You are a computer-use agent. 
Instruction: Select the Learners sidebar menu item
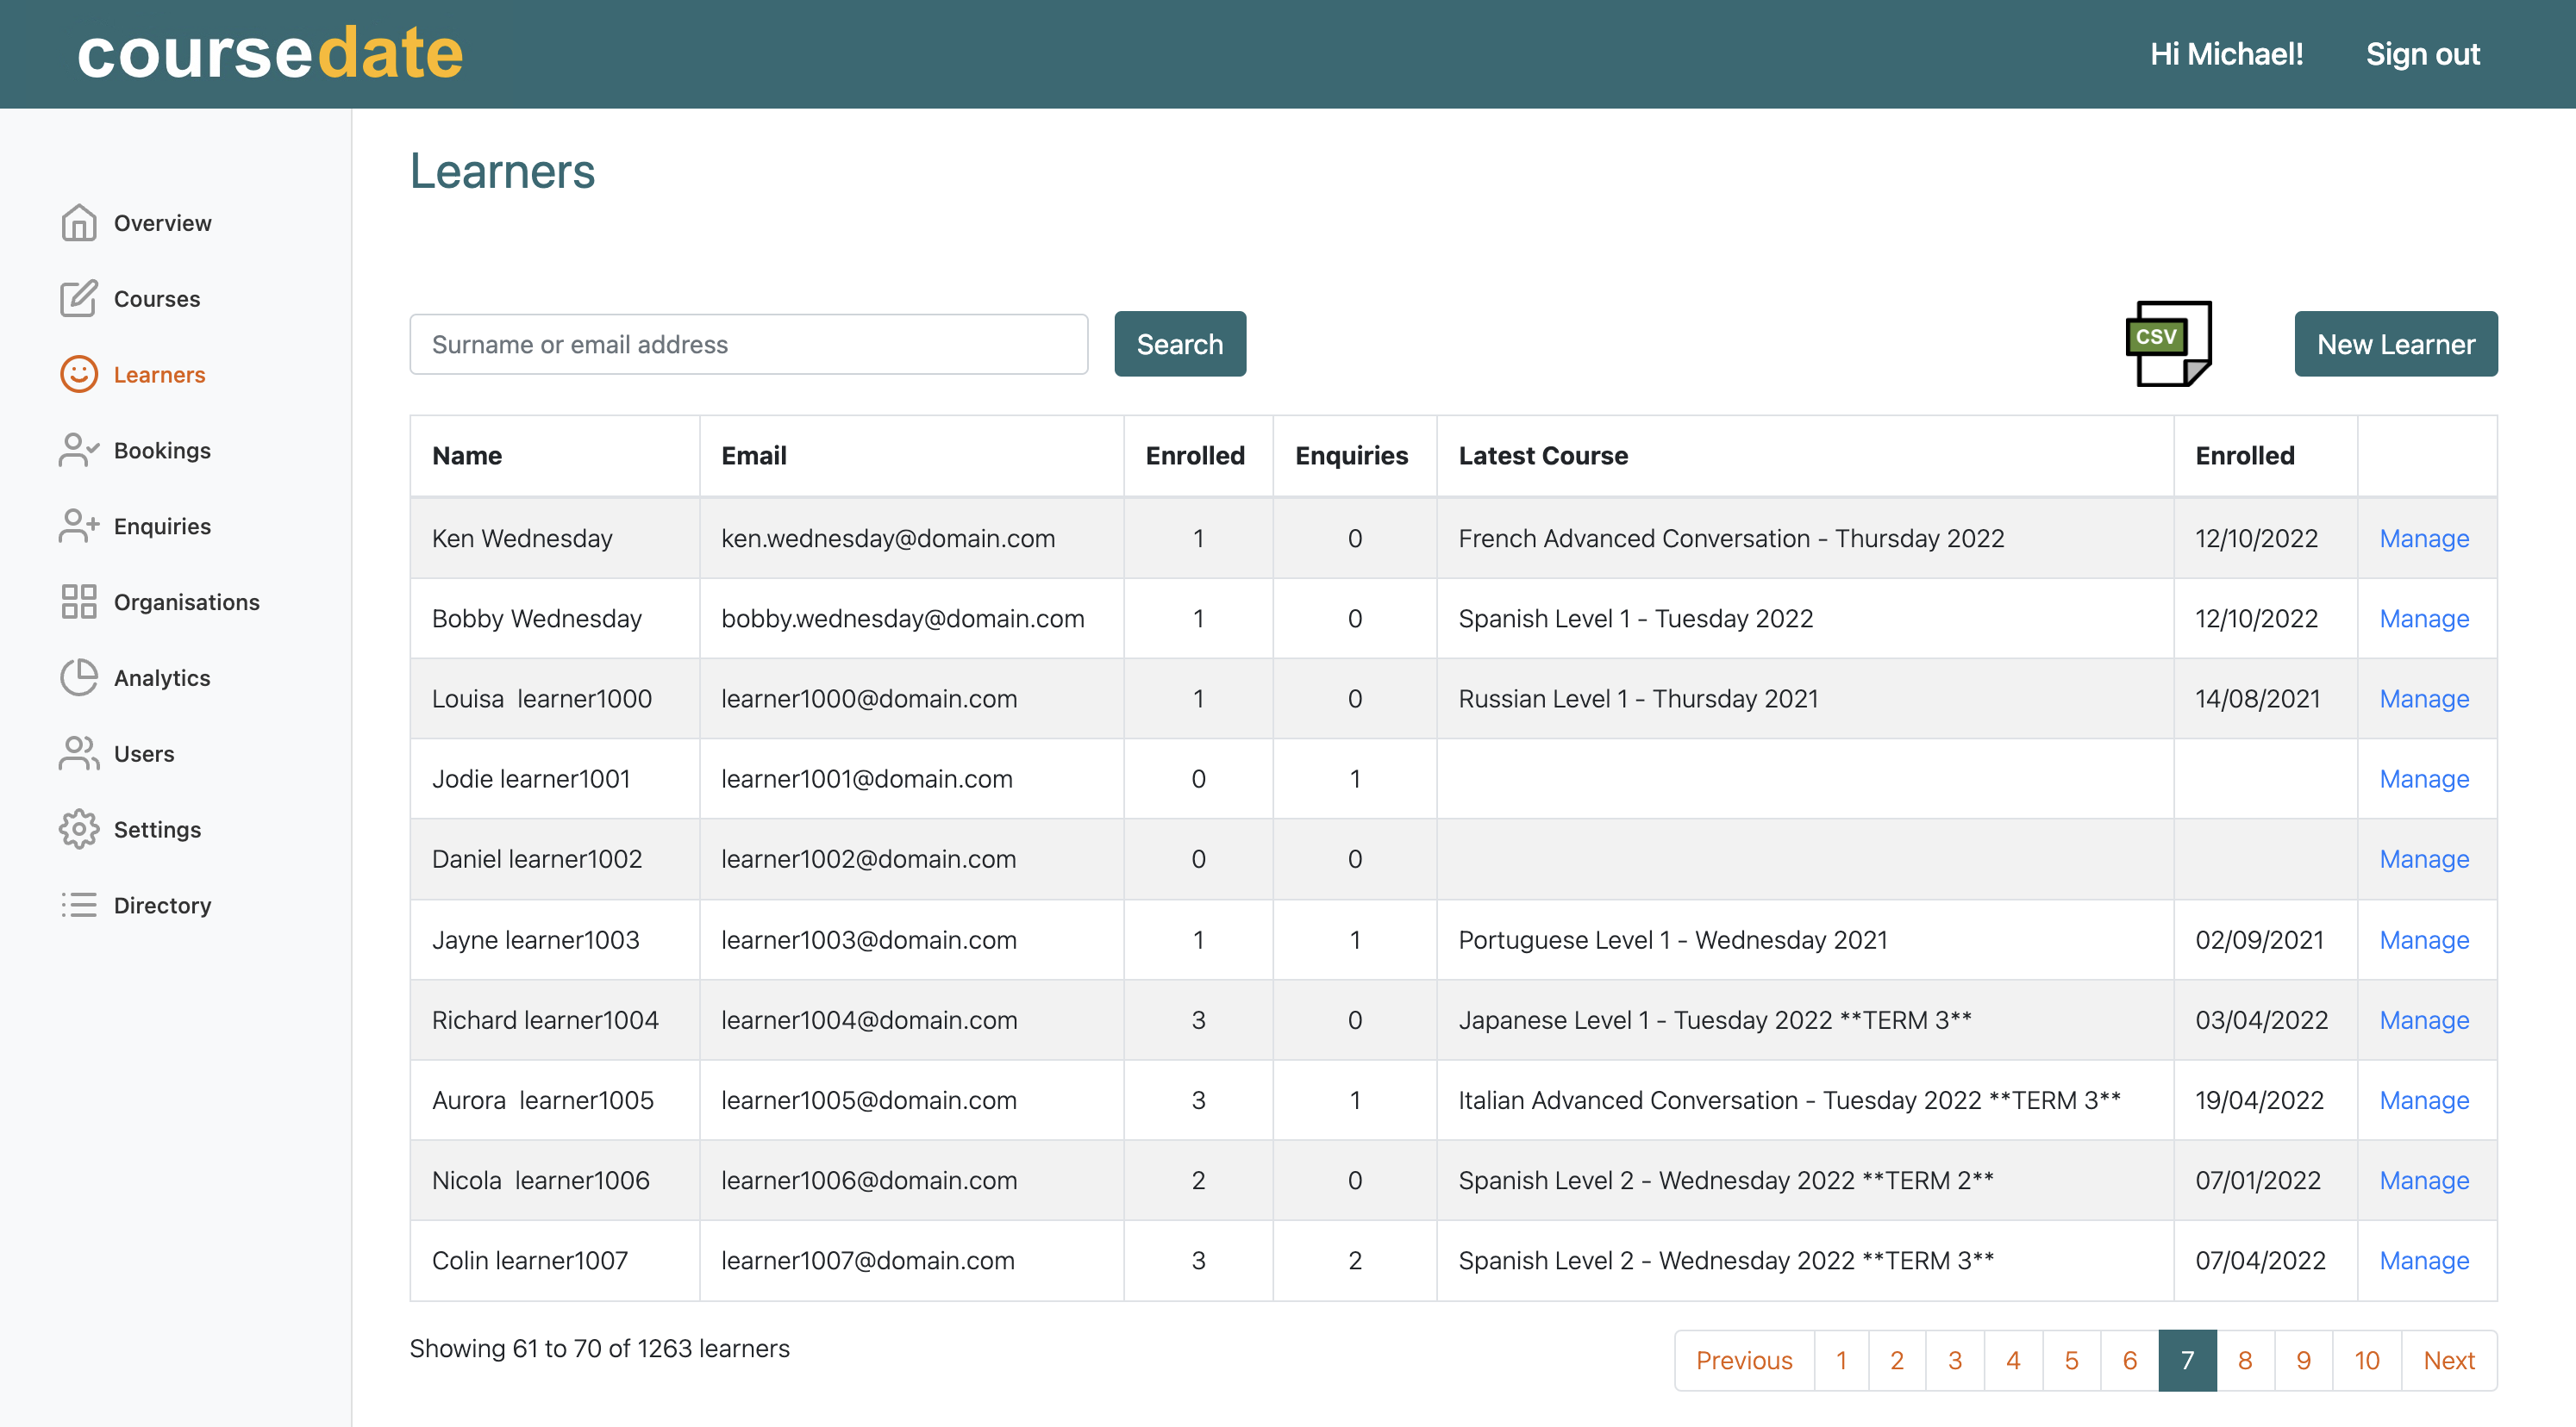(x=159, y=375)
